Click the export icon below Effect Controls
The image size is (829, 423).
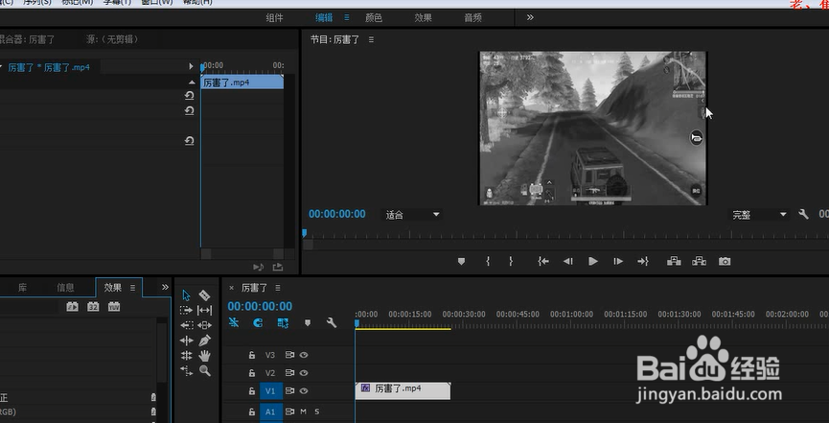click(x=278, y=267)
